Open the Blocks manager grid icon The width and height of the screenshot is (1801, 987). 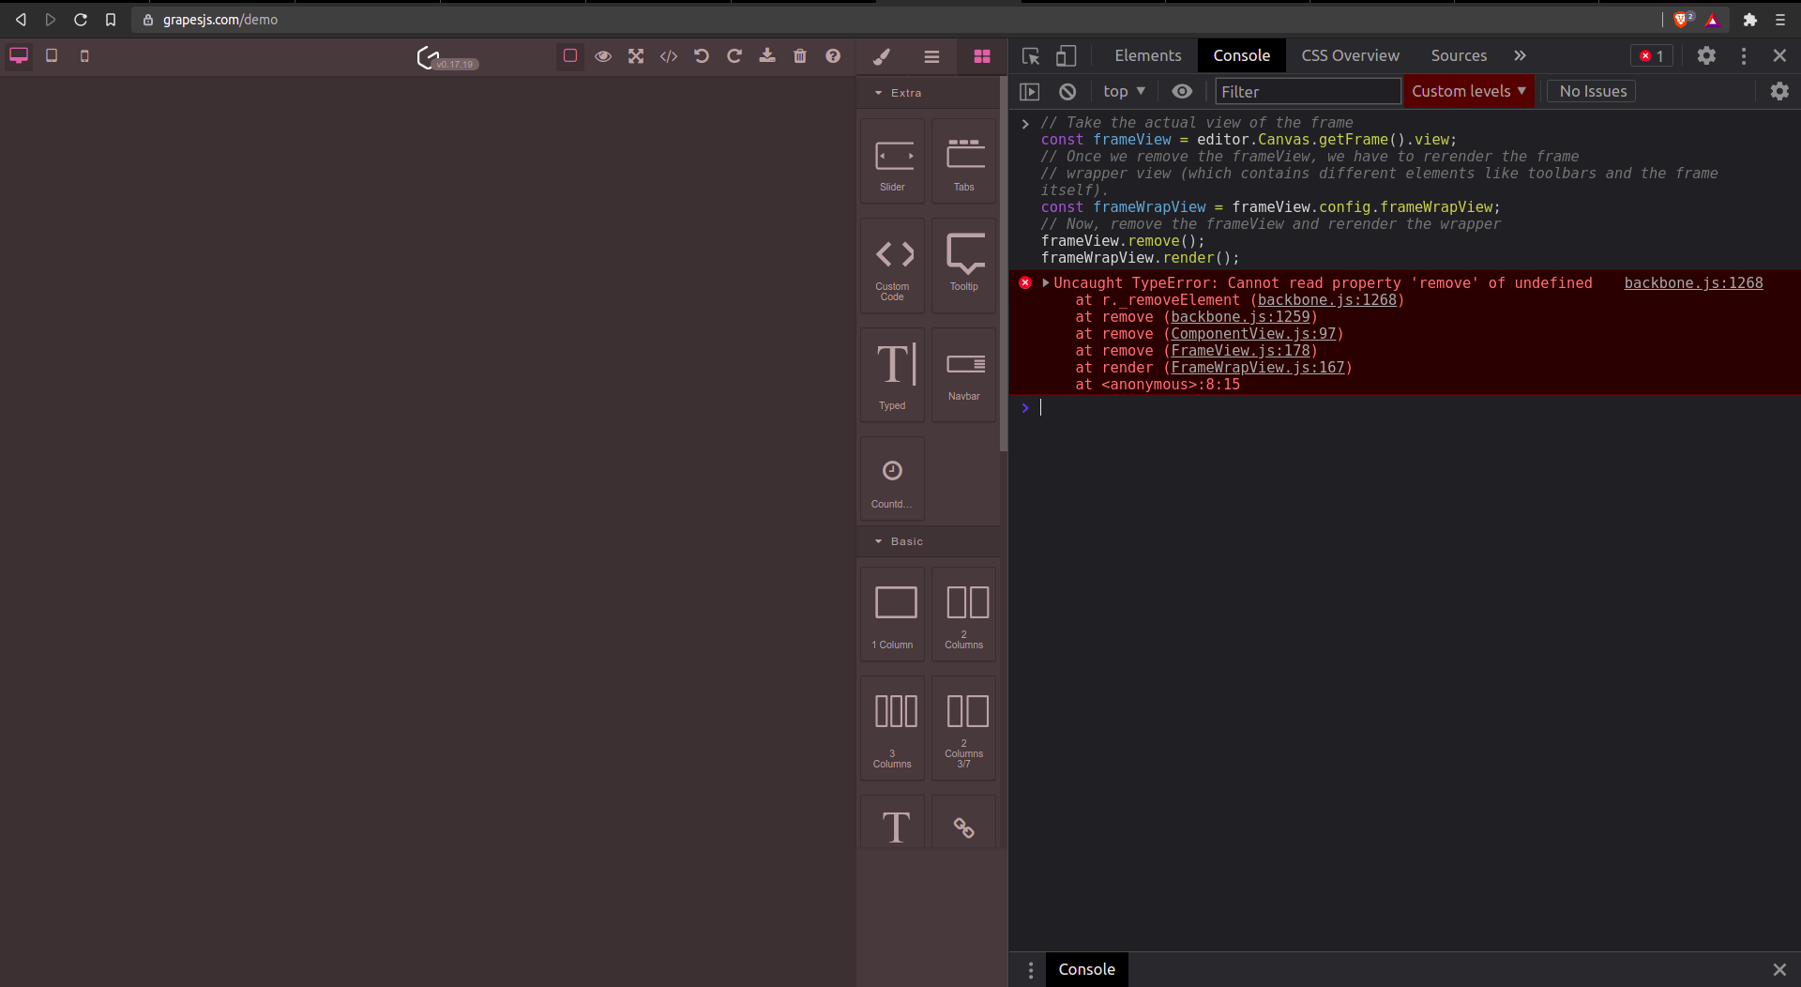[x=981, y=56]
